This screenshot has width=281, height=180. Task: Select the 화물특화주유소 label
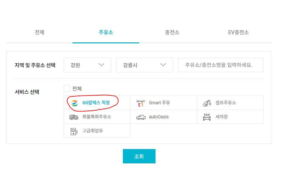tap(97, 117)
